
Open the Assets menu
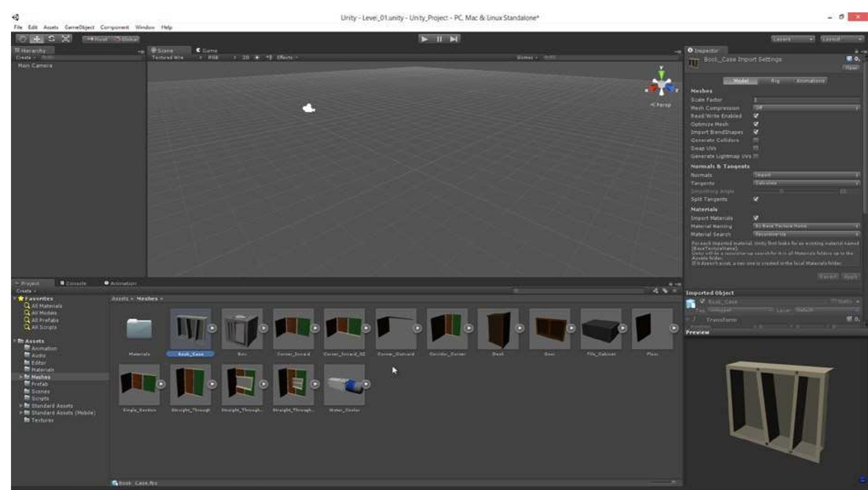click(x=51, y=27)
